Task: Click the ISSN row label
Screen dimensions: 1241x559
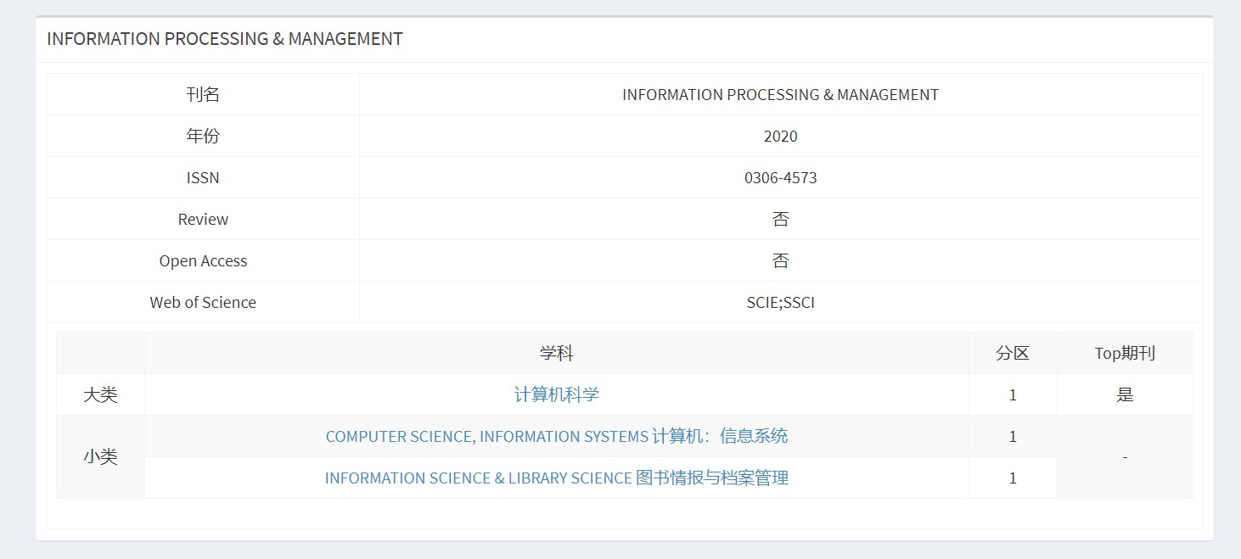Action: 203,177
